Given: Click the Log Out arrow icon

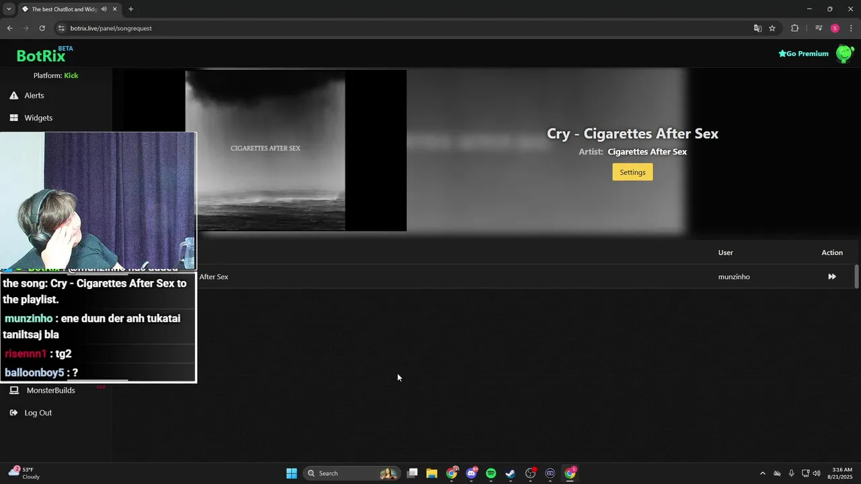Looking at the screenshot, I should [13, 413].
